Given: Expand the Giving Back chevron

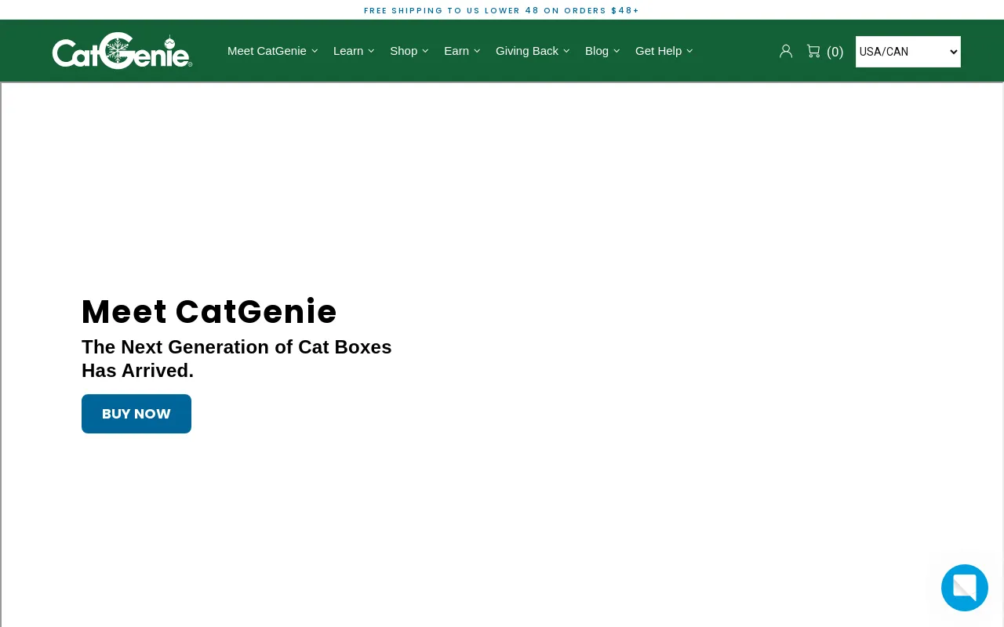Looking at the screenshot, I should click(x=566, y=50).
